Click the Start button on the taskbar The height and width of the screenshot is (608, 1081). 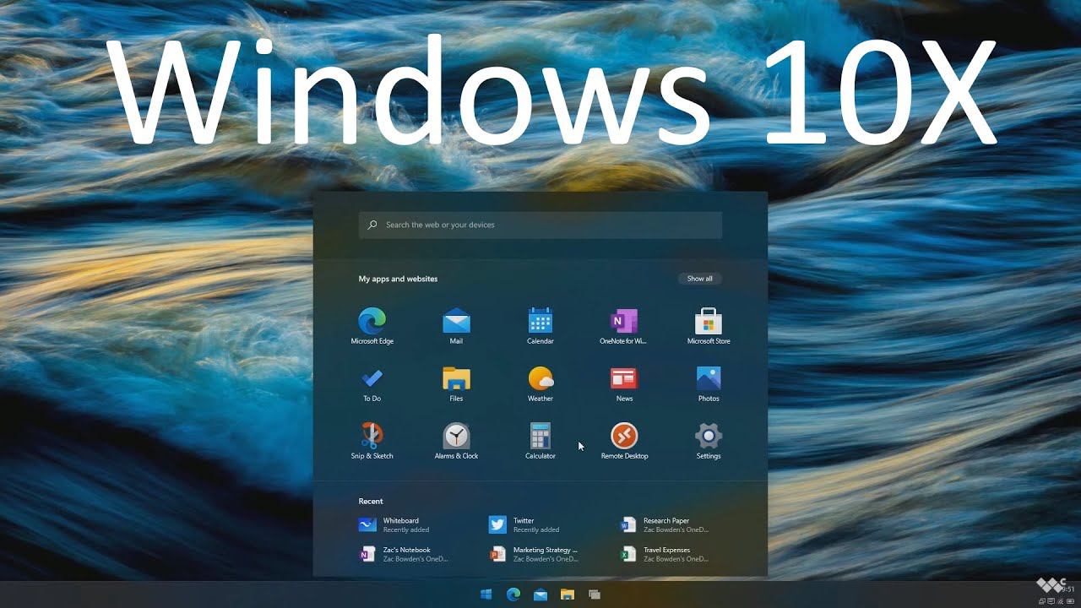pyautogui.click(x=486, y=594)
